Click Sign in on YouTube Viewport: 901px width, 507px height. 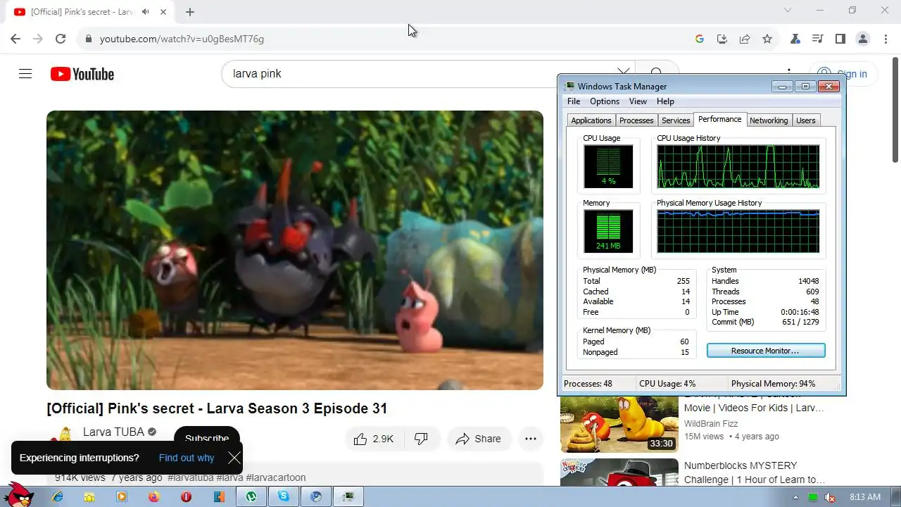(x=842, y=74)
